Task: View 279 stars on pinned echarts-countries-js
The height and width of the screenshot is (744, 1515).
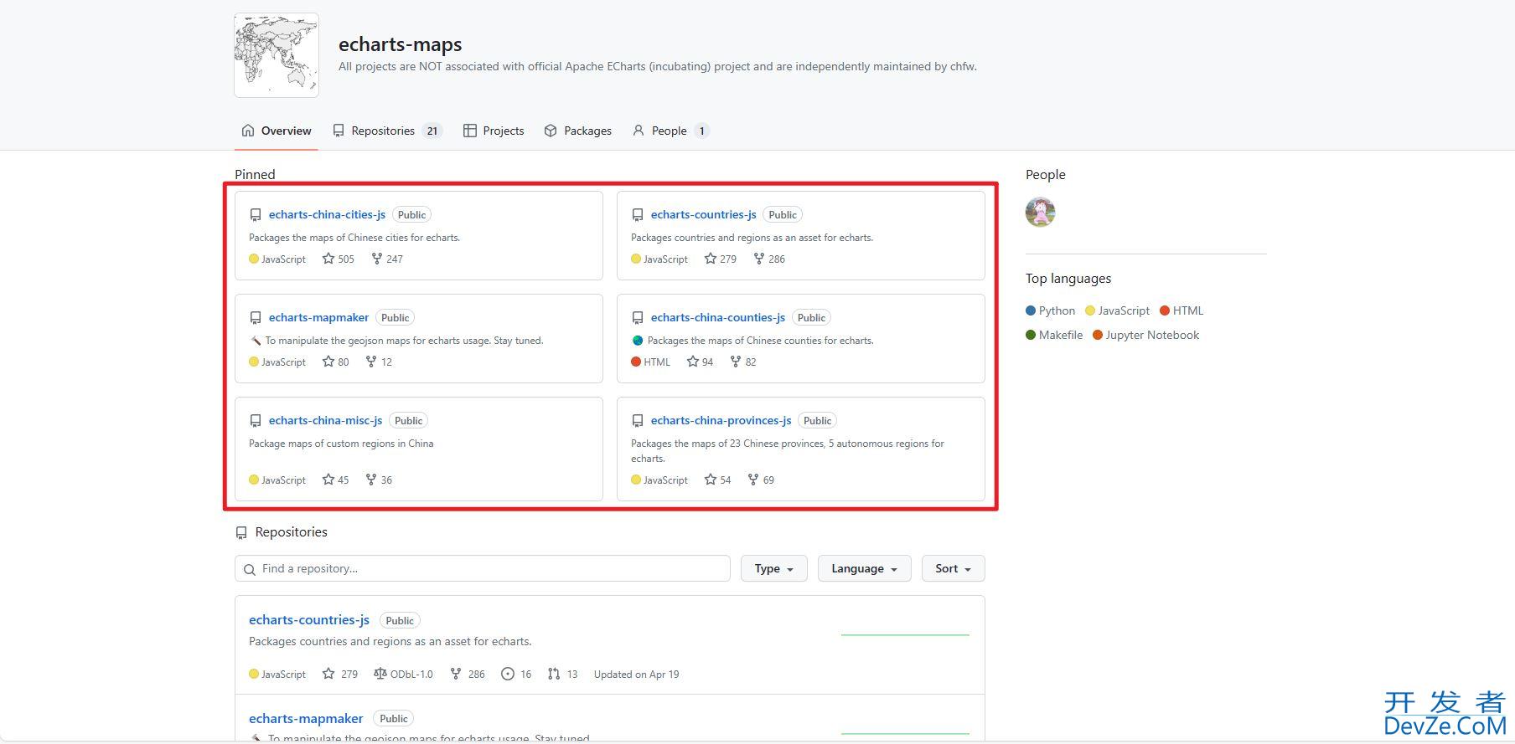Action: (721, 259)
